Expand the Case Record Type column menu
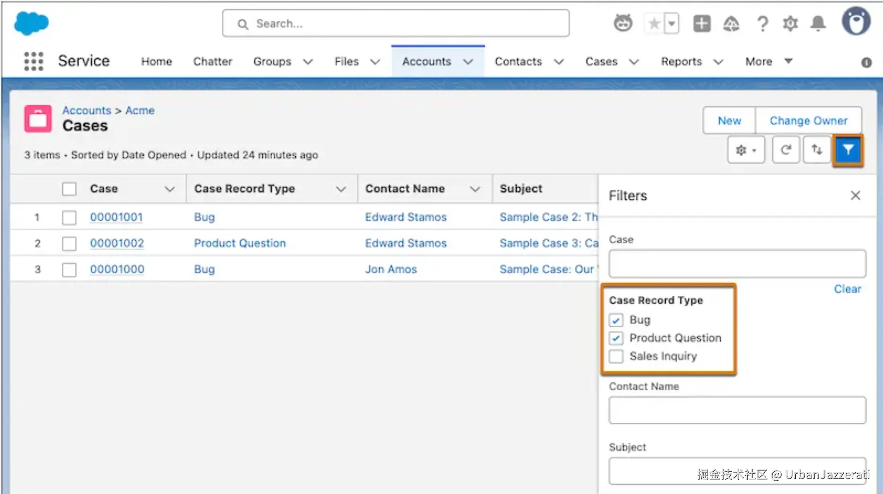The height and width of the screenshot is (494, 883). coord(341,189)
